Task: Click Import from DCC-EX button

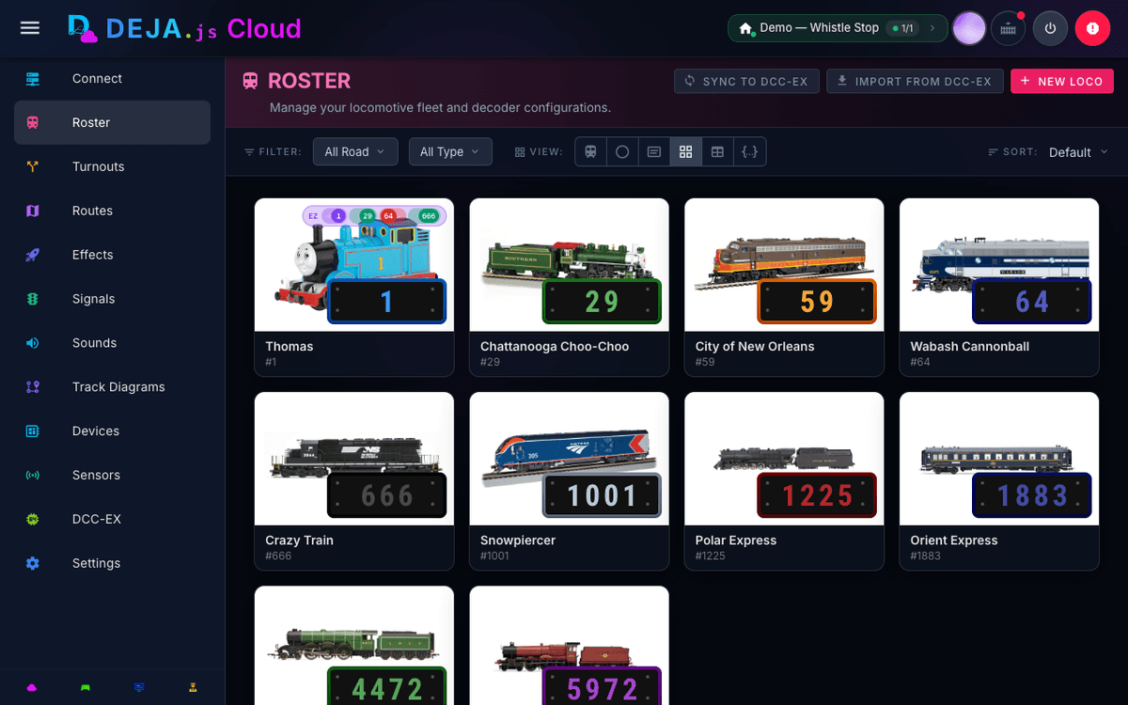Action: pyautogui.click(x=915, y=81)
